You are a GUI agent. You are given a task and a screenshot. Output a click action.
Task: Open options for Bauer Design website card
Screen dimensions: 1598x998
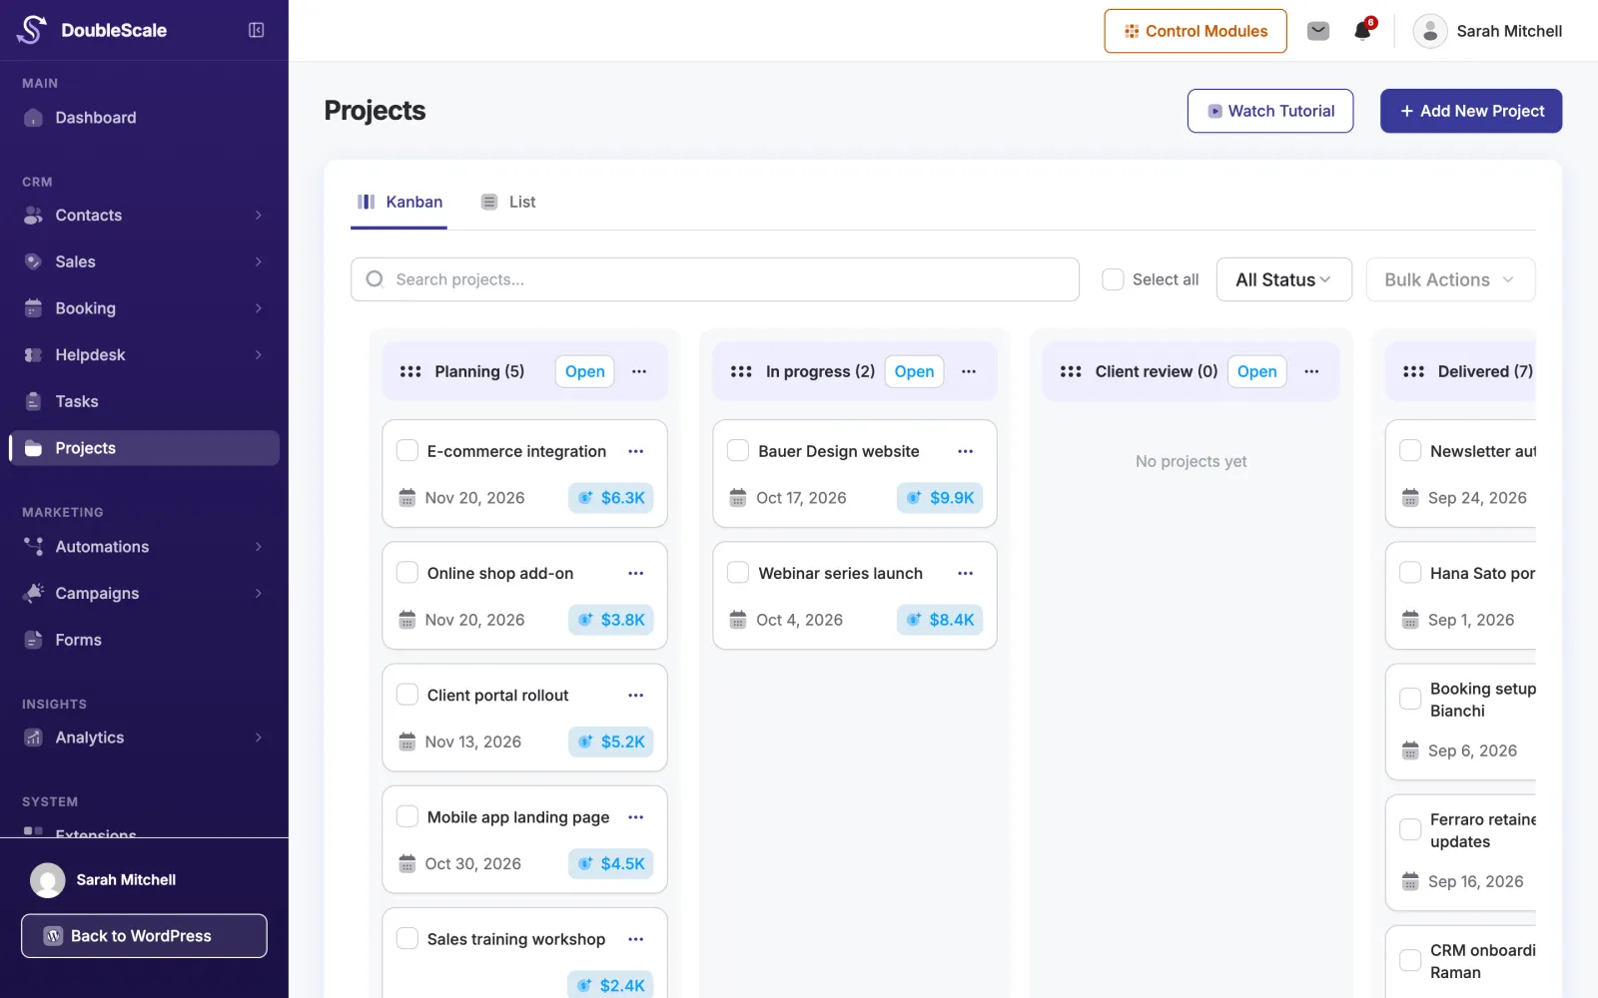click(x=966, y=451)
